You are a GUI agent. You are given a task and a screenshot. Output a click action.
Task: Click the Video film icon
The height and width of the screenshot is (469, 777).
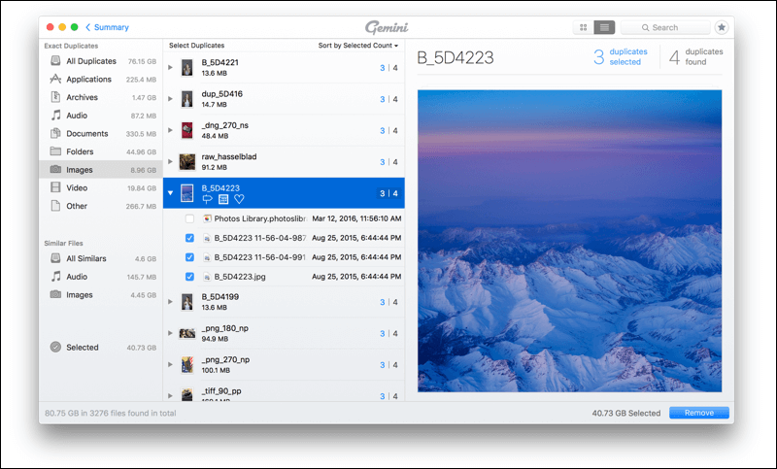(55, 187)
